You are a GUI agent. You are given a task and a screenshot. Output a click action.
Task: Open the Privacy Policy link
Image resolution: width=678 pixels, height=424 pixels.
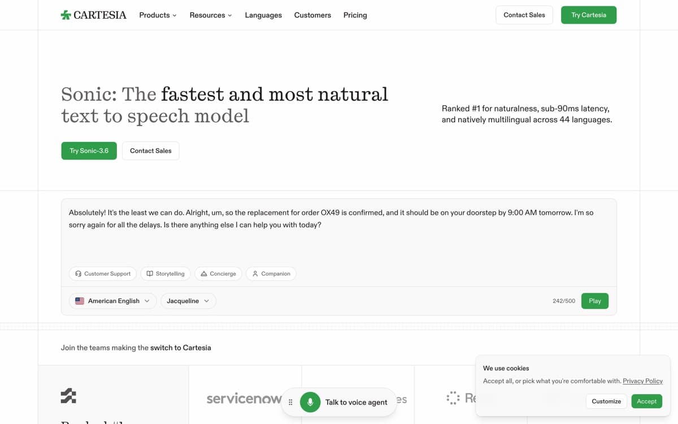[x=643, y=381]
